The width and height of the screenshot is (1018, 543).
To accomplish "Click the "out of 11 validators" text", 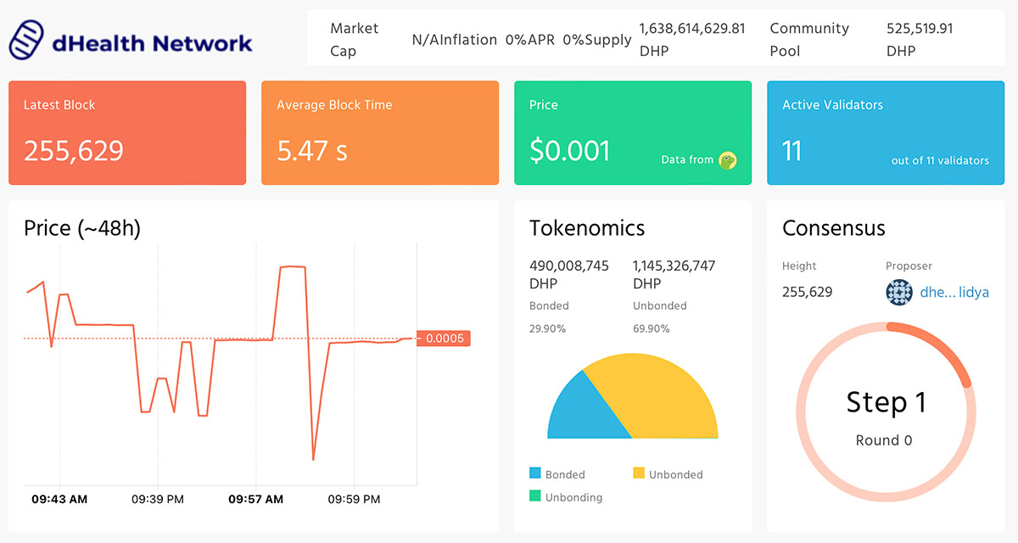I will (x=940, y=160).
